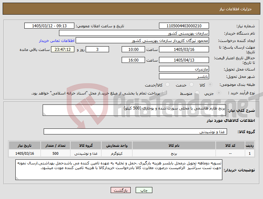Click the response deadline date 1405/03/16 field
The width and height of the screenshot is (263, 199).
(x=184, y=49)
